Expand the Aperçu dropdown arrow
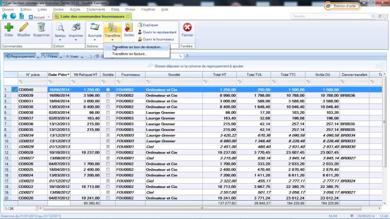 click(60, 40)
